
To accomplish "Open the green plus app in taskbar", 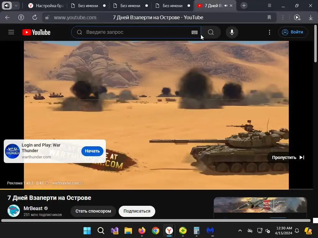I will point(183,231).
